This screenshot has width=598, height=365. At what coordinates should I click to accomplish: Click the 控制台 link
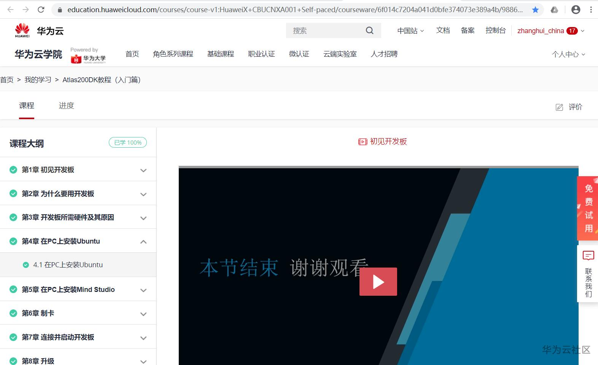point(496,30)
